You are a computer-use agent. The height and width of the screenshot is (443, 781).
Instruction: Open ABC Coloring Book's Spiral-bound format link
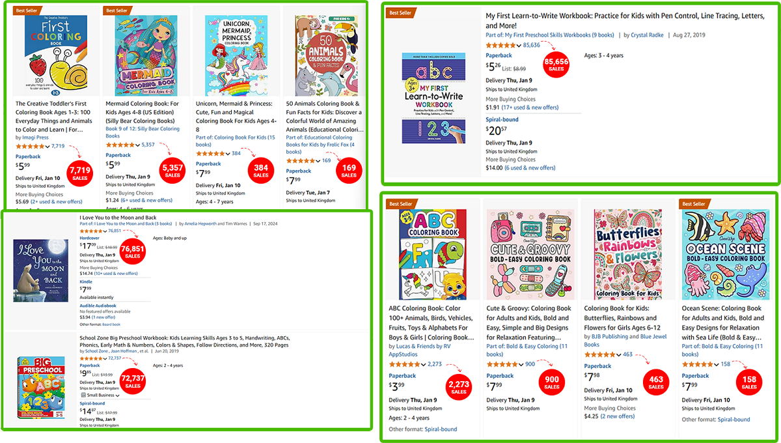tap(441, 429)
